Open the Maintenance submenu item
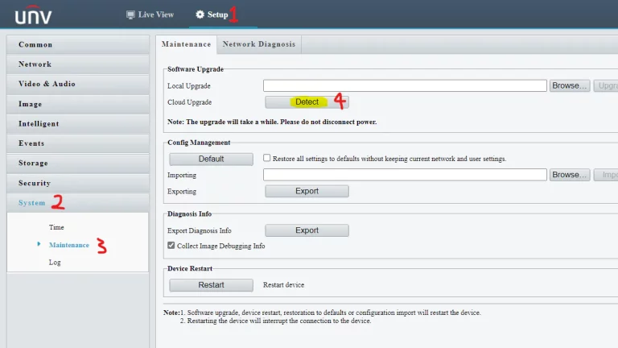Screen dimensions: 618x348 (69, 245)
